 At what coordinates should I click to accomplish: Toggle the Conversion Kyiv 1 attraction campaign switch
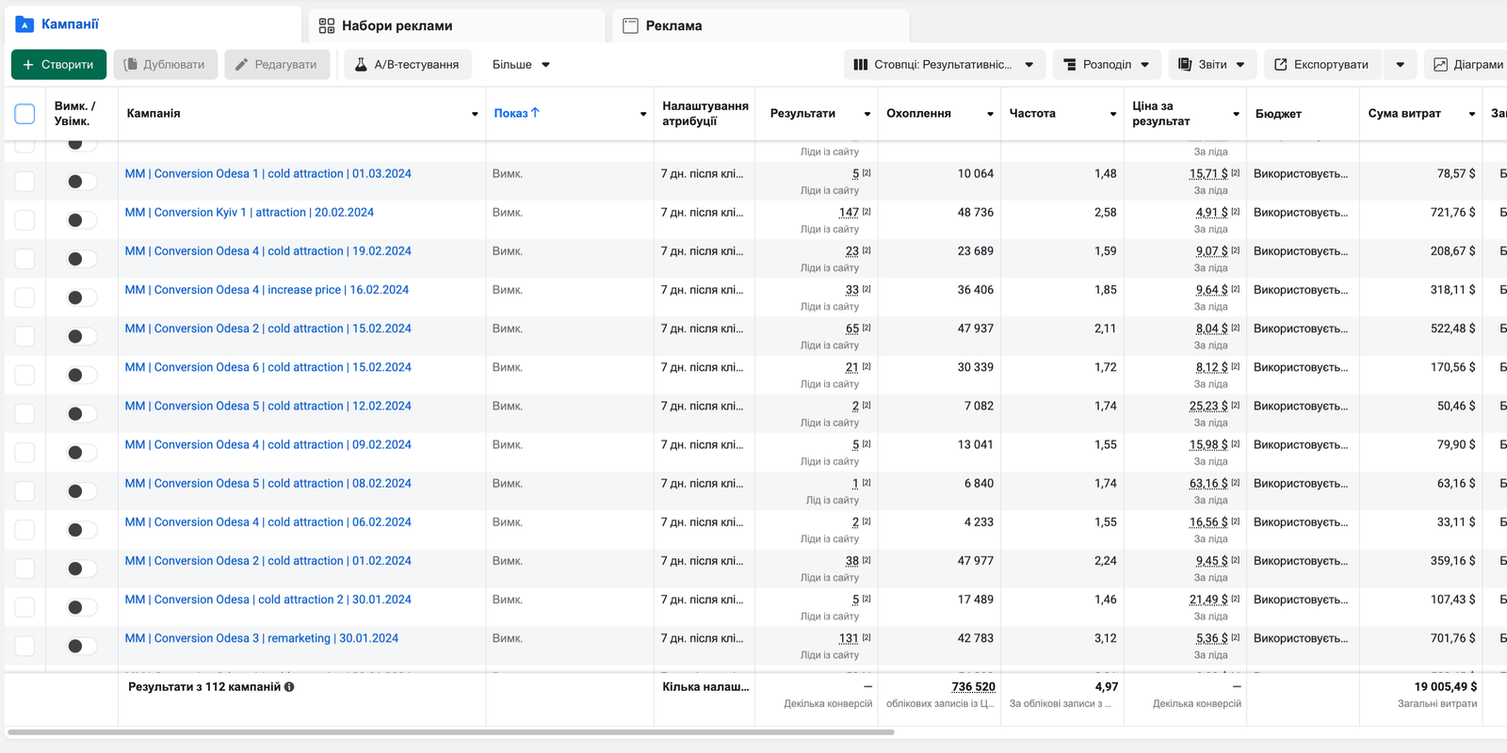click(x=82, y=220)
